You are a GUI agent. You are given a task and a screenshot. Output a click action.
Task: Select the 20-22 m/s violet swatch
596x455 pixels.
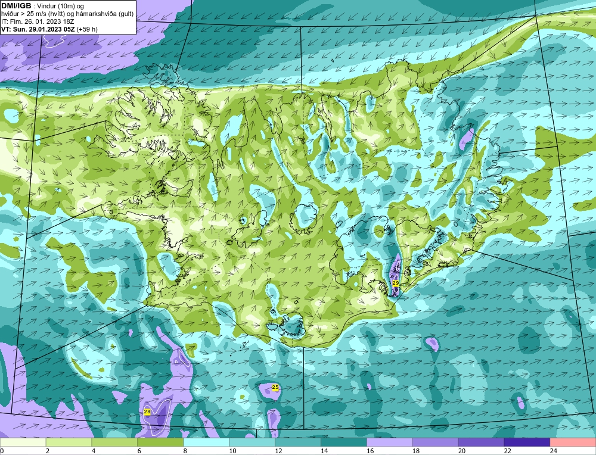(481, 442)
